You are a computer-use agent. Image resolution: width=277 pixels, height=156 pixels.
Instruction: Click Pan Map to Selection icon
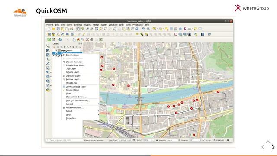click(x=83, y=29)
